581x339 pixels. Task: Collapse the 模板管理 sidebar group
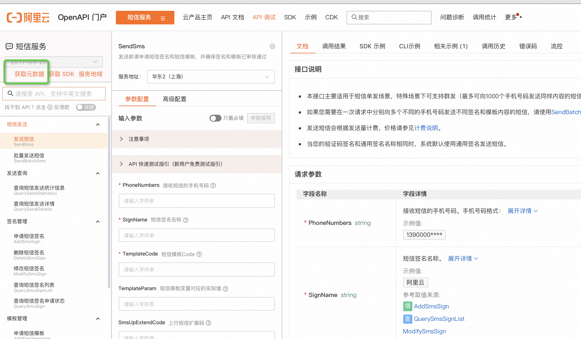[98, 319]
